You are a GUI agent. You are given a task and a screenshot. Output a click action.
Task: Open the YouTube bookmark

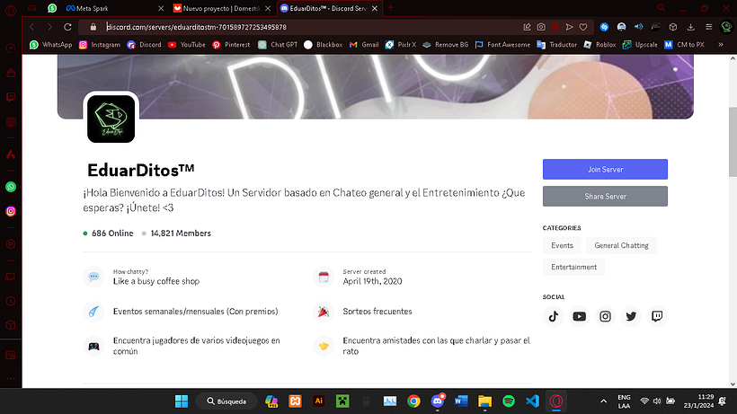pos(187,45)
